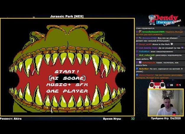This screenshot has height=134, width=185.
Task: Click the Jurassic Park [NES] title
Action: pyautogui.click(x=67, y=16)
